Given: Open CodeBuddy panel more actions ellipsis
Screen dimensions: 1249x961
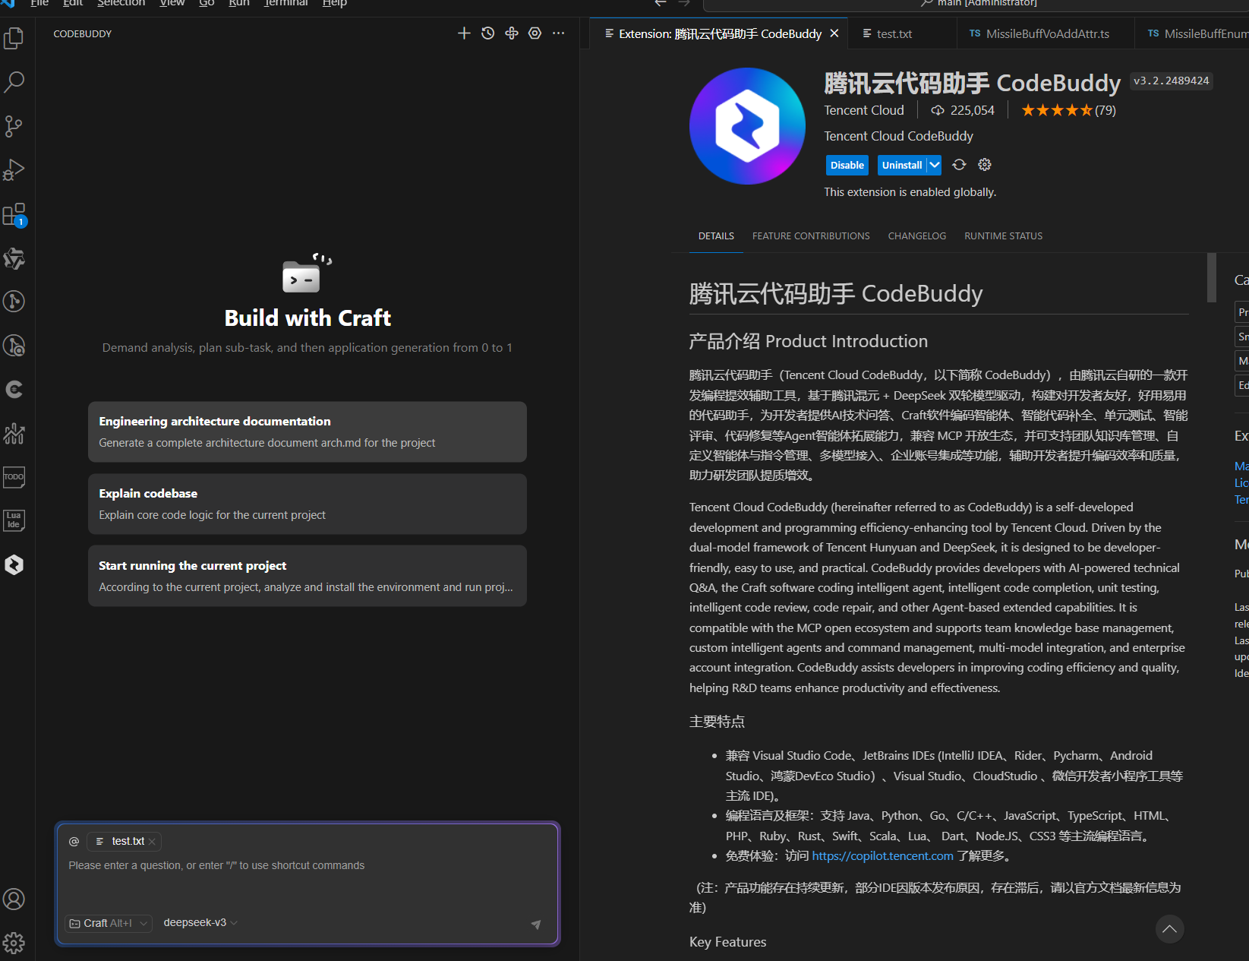Looking at the screenshot, I should tap(559, 33).
